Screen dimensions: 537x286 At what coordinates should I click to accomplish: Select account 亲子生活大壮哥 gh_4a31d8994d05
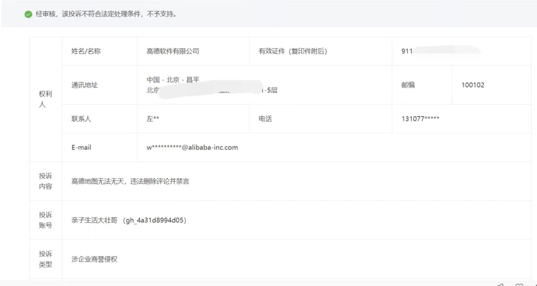coord(129,220)
